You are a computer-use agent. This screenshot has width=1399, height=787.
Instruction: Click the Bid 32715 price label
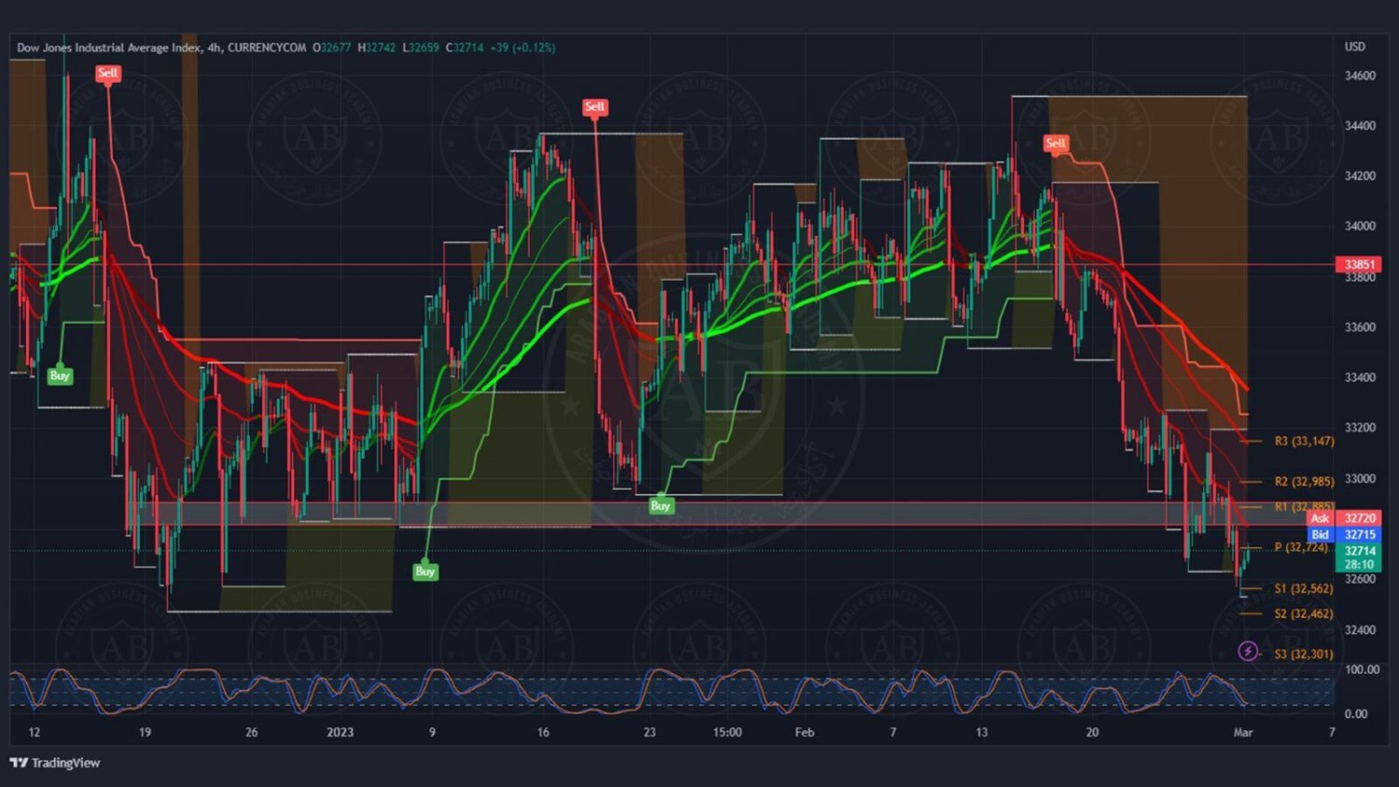(x=1345, y=534)
